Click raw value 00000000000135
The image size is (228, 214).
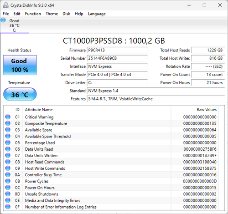pyautogui.click(x=200, y=123)
